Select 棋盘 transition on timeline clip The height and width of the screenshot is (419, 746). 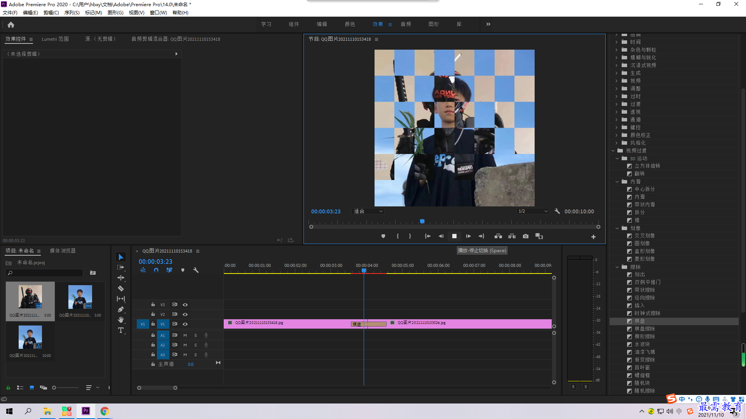coord(368,324)
